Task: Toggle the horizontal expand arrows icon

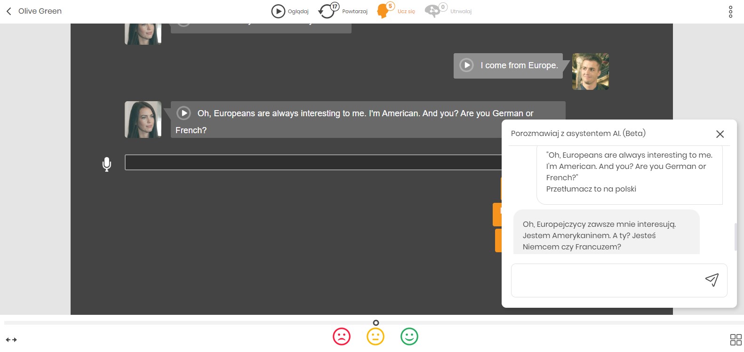Action: point(11,340)
